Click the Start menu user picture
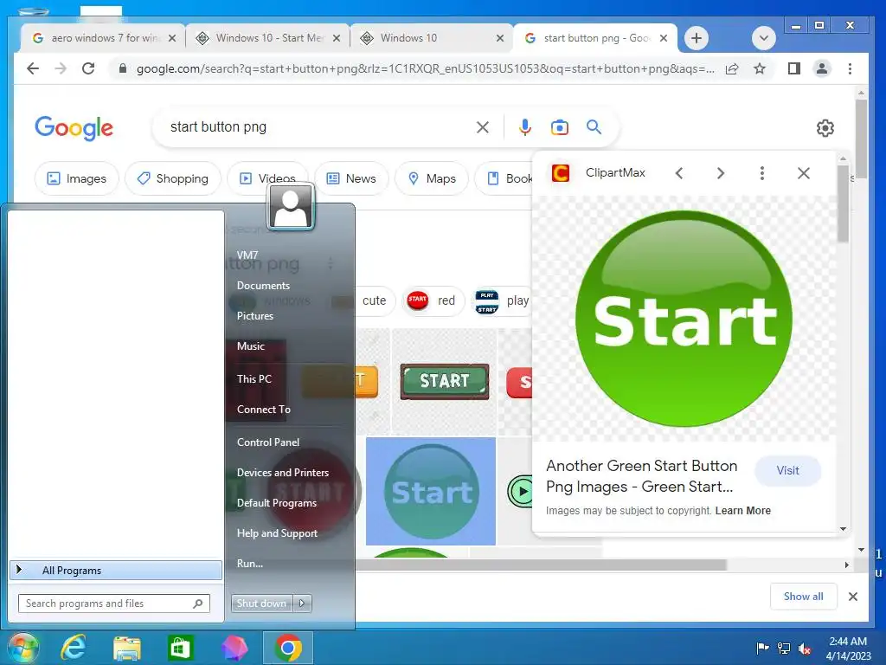 coord(291,207)
